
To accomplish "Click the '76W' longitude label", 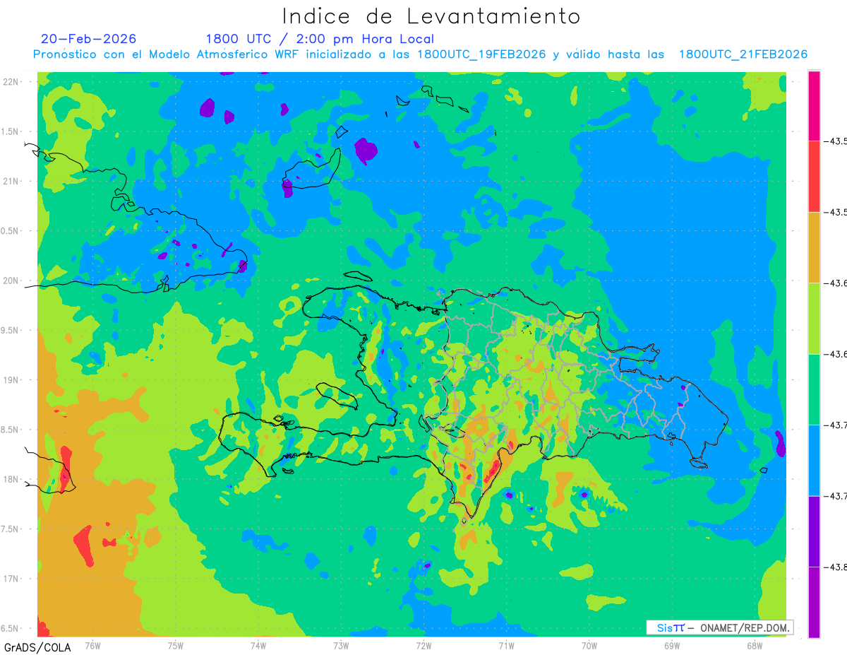I will coord(92,646).
